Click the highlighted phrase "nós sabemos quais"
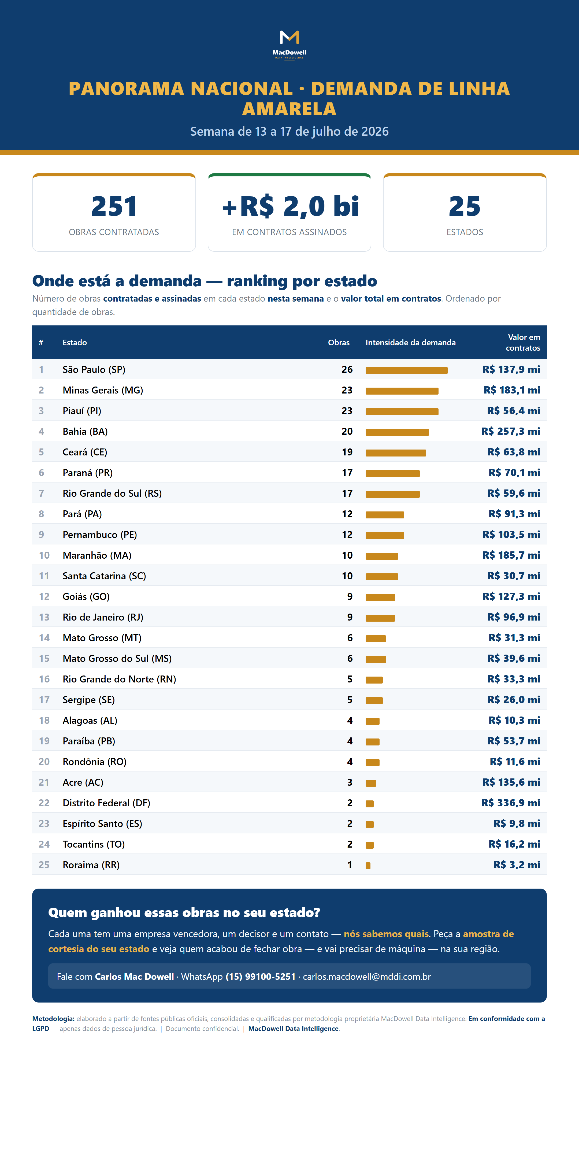 386,934
